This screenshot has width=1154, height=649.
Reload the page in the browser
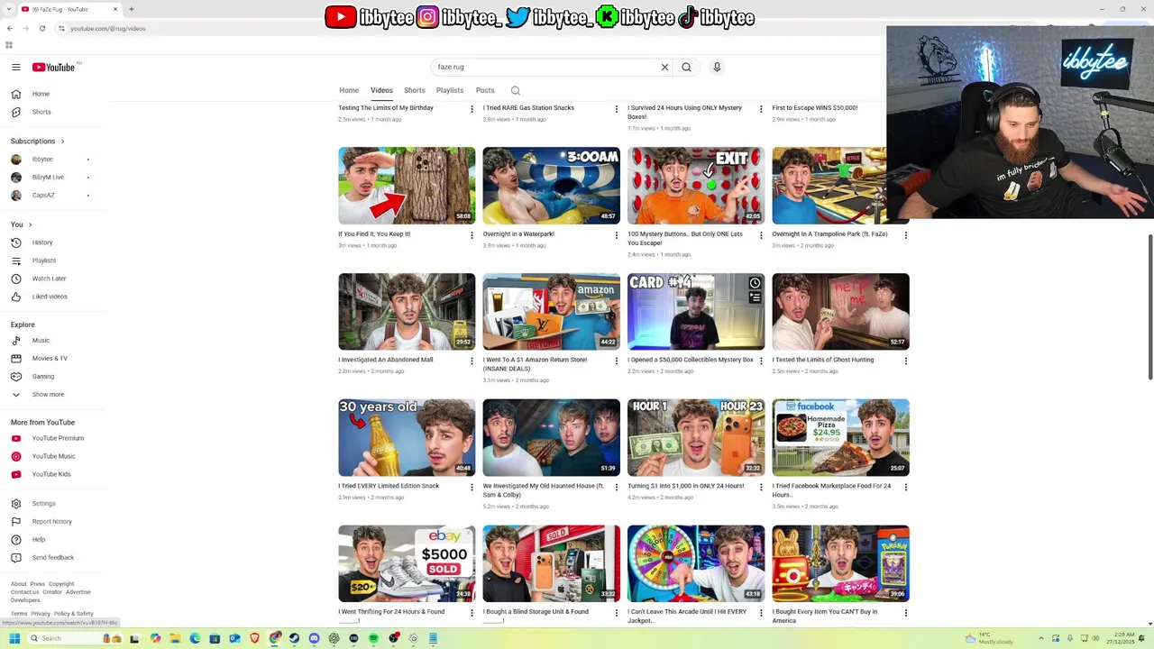(x=41, y=28)
